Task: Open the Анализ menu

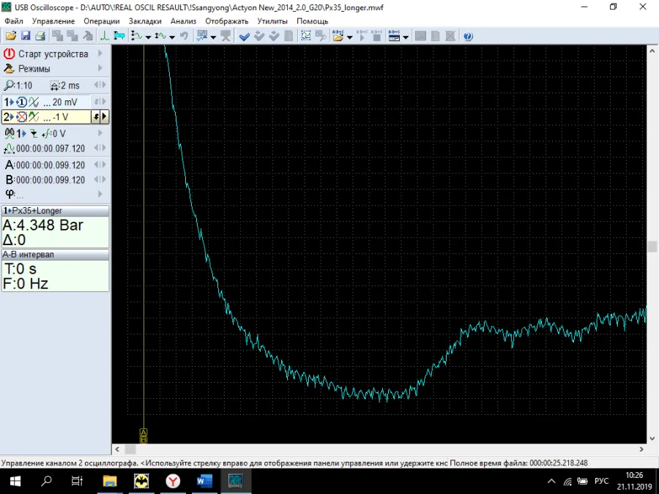Action: click(x=183, y=21)
